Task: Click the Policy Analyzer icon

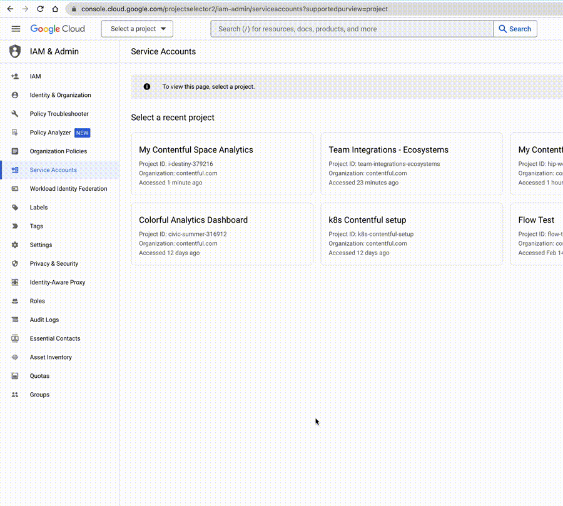Action: 15,133
